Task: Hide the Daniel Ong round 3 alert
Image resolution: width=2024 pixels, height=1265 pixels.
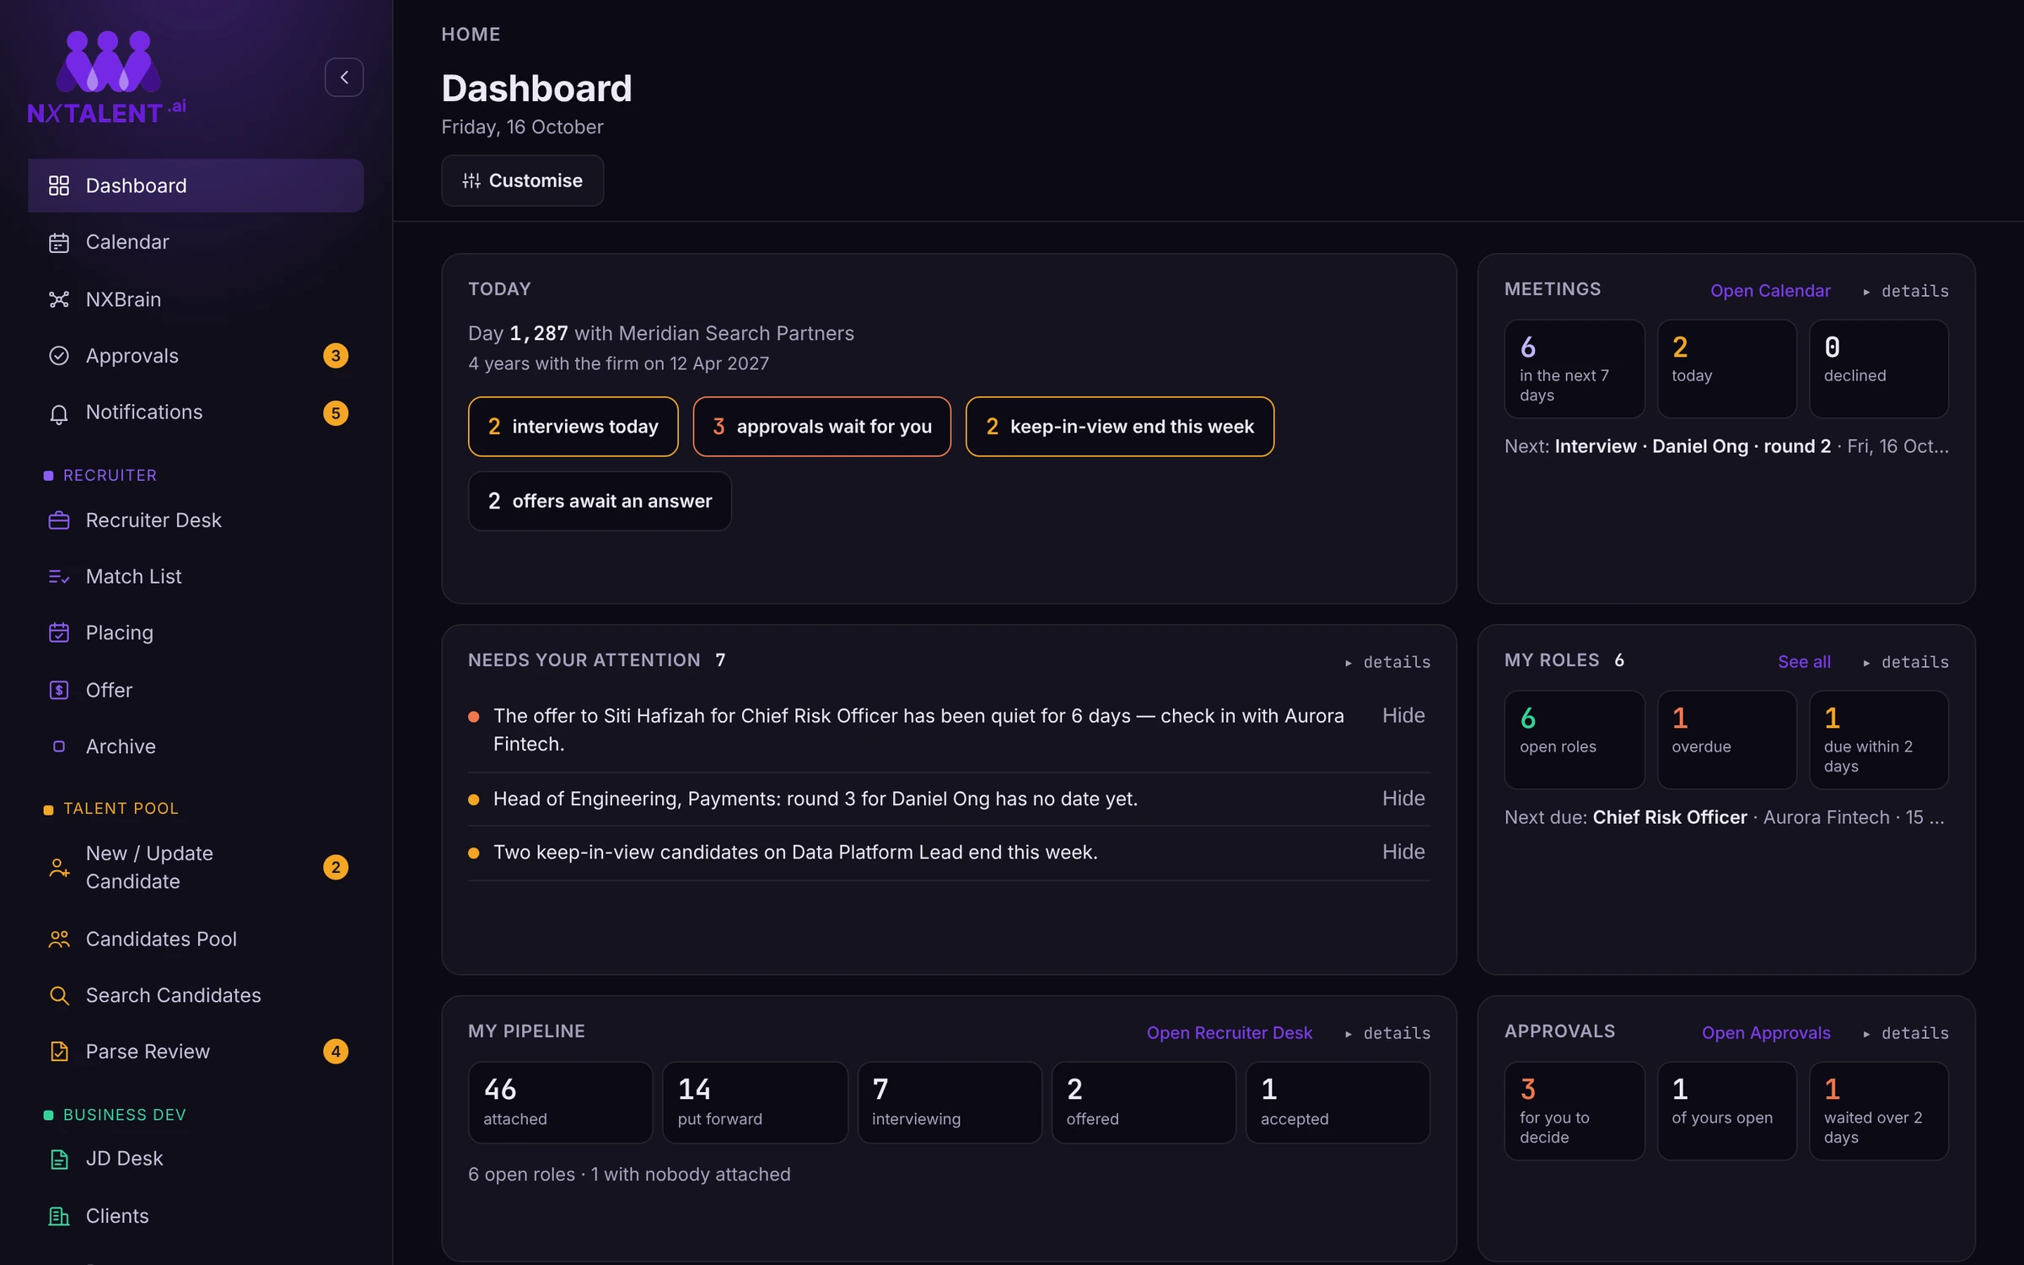Action: pyautogui.click(x=1403, y=798)
